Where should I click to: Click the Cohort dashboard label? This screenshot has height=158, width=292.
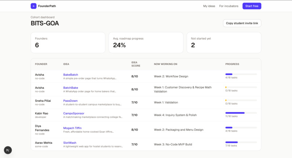(x=42, y=17)
